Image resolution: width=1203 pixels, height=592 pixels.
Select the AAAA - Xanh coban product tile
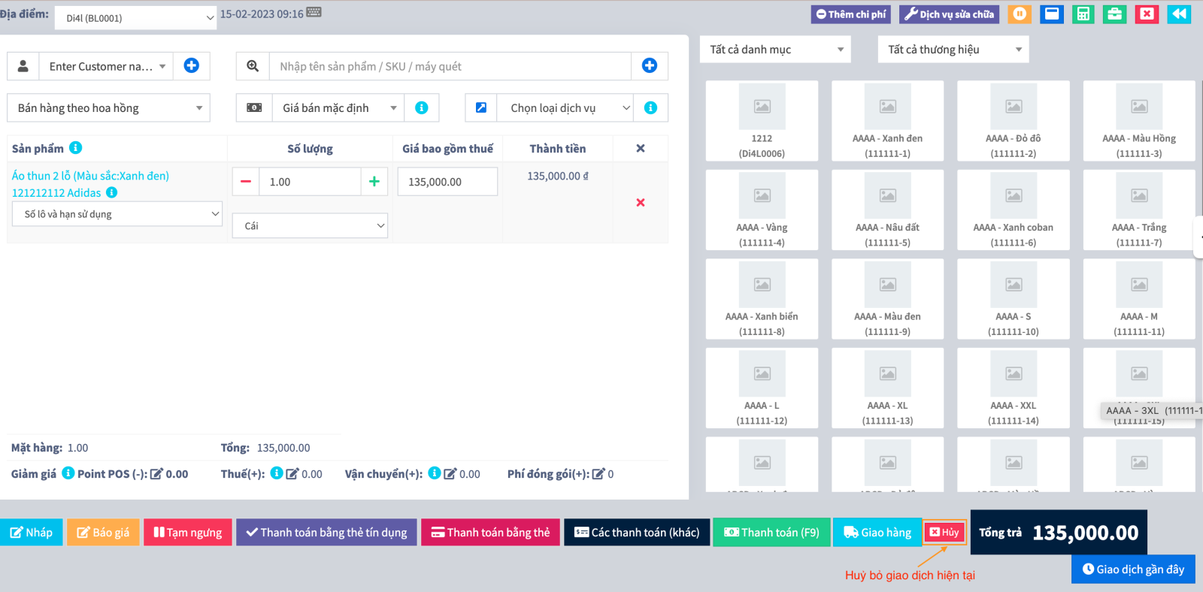click(1013, 210)
